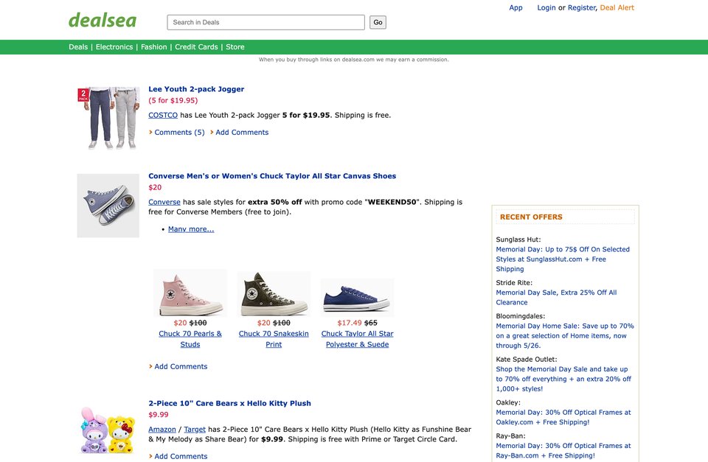Click the $9.99 price under Care Bears title

159,415
